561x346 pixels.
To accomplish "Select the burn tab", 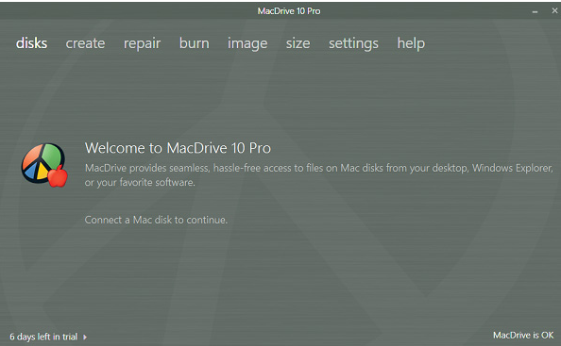I will (195, 43).
